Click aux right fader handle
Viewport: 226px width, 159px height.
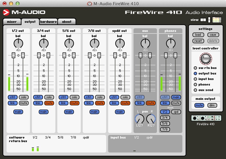[150, 55]
